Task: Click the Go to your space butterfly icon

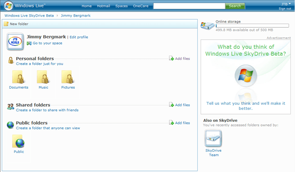Action: [x=29, y=43]
